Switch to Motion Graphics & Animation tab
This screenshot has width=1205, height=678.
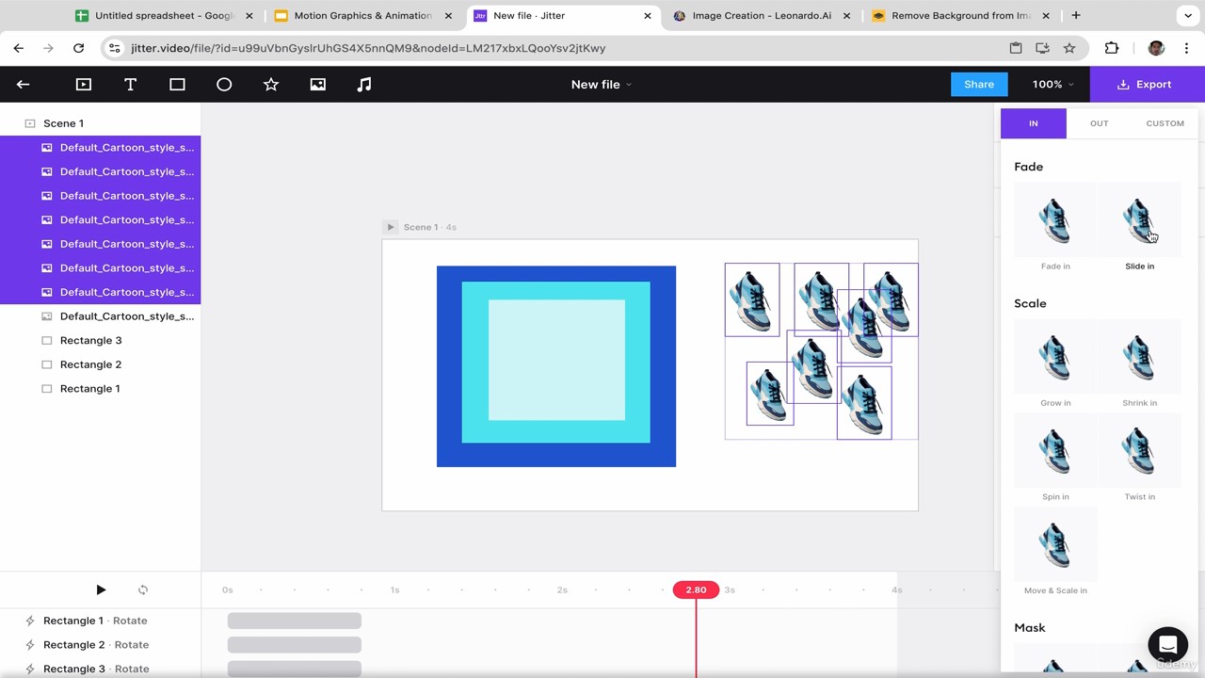[x=362, y=15]
